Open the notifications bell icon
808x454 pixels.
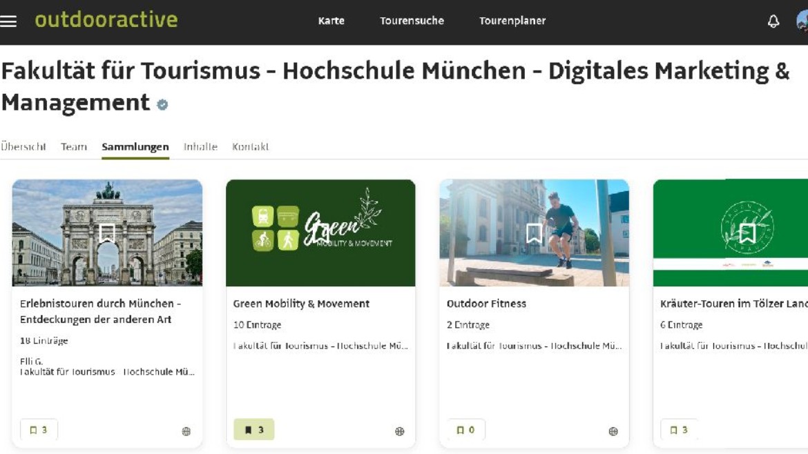tap(773, 21)
